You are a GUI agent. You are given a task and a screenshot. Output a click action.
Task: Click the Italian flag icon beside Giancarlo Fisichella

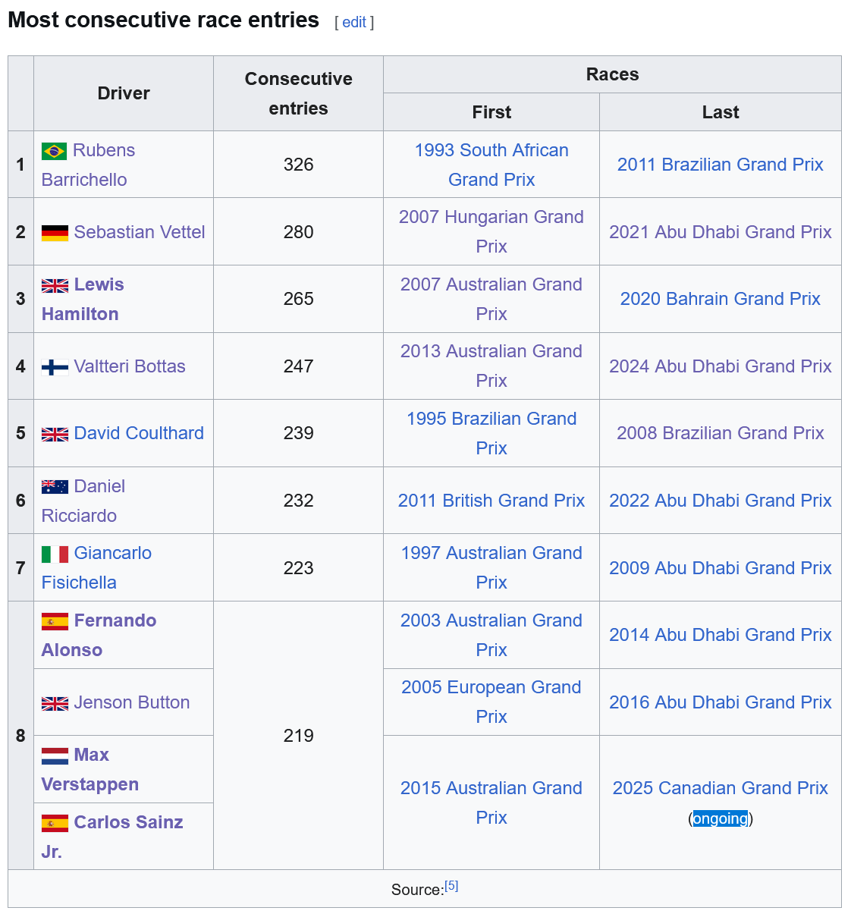(x=55, y=554)
